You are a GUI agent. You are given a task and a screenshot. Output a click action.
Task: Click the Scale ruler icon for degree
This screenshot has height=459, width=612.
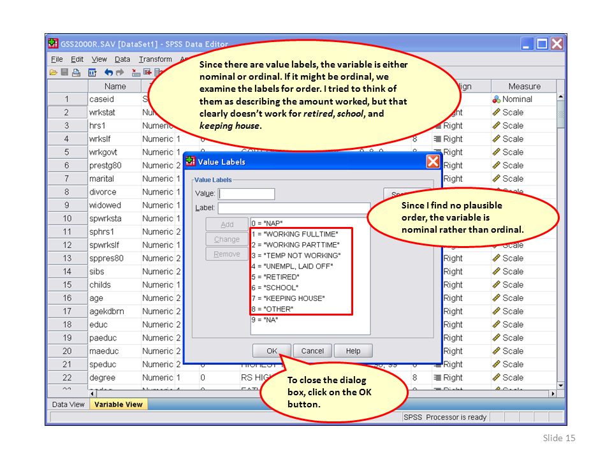click(497, 378)
